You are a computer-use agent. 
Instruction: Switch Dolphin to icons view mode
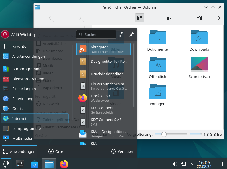(x=140, y=18)
